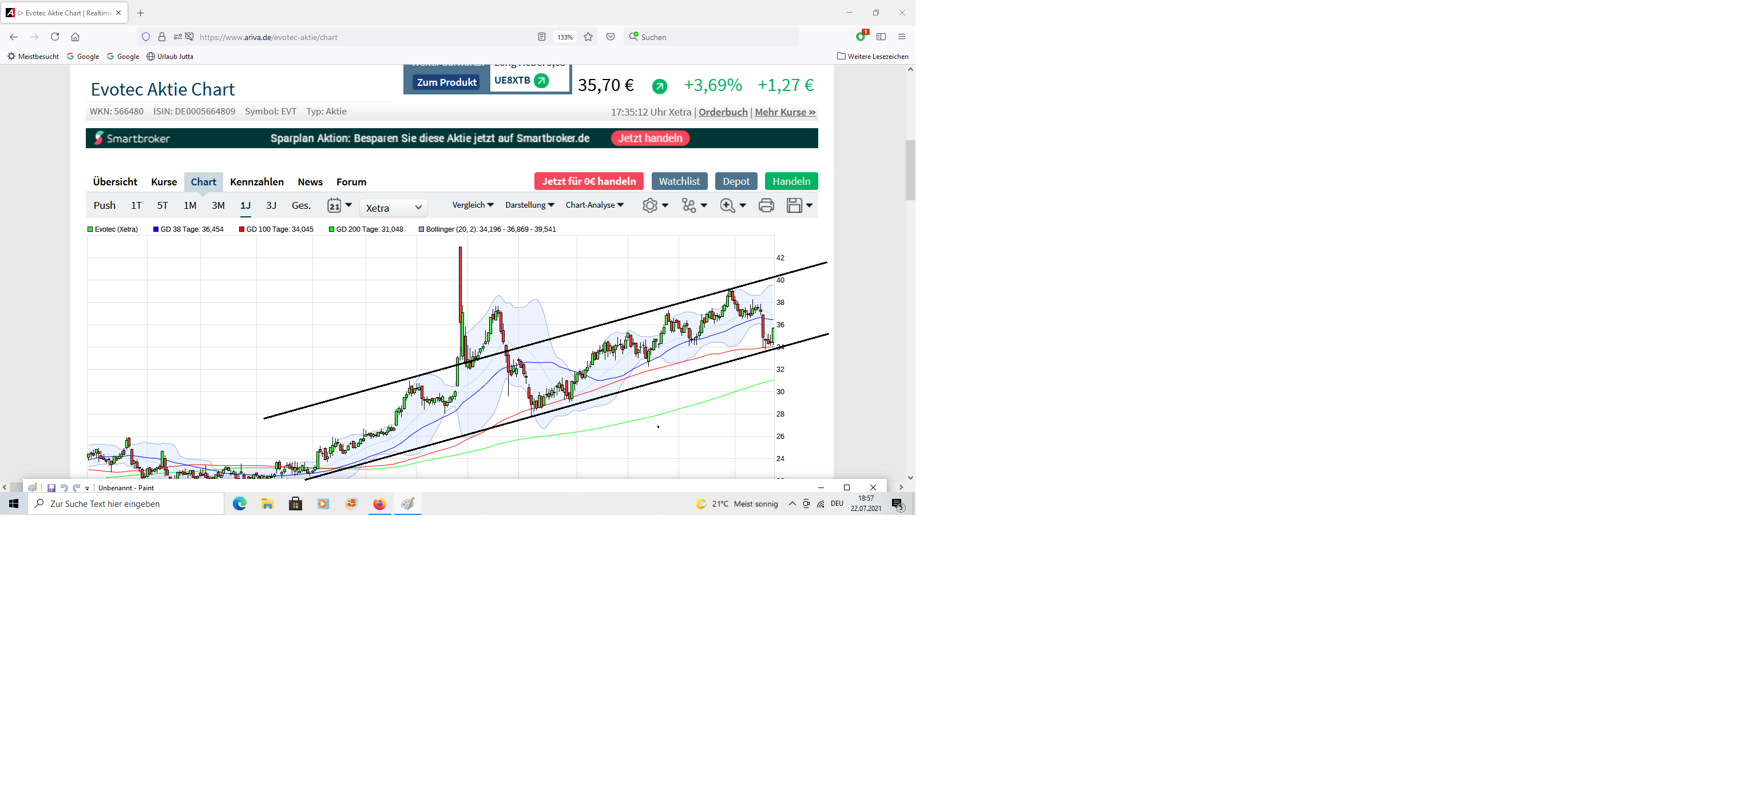The width and height of the screenshot is (1744, 785).
Task: Open the Orderbuch link
Action: (723, 112)
